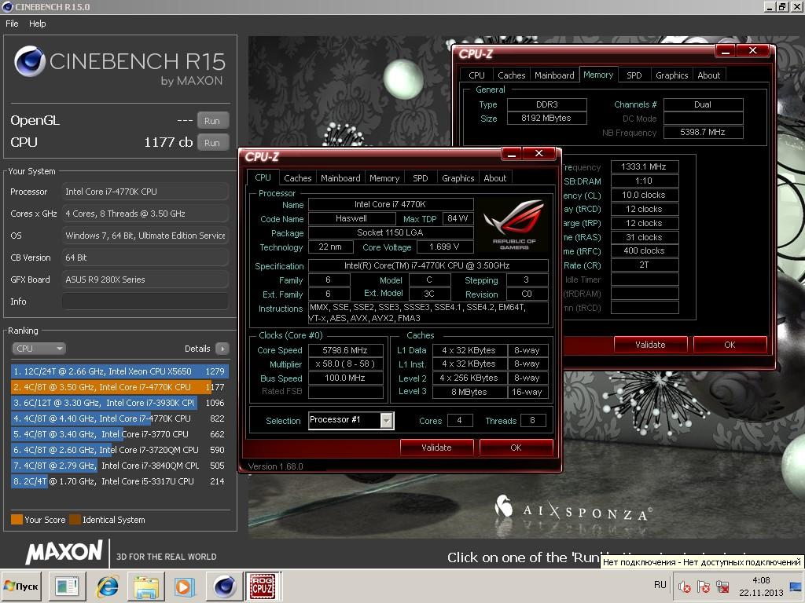Select the CPU tab in front CPU-Z
Screen dimensions: 805x603
[x=263, y=177]
